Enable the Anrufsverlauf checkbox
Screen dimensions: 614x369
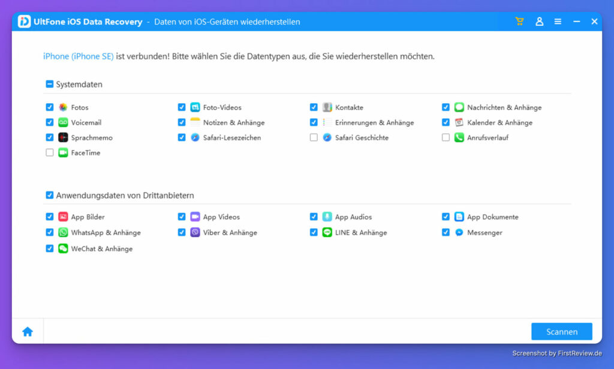pyautogui.click(x=446, y=137)
